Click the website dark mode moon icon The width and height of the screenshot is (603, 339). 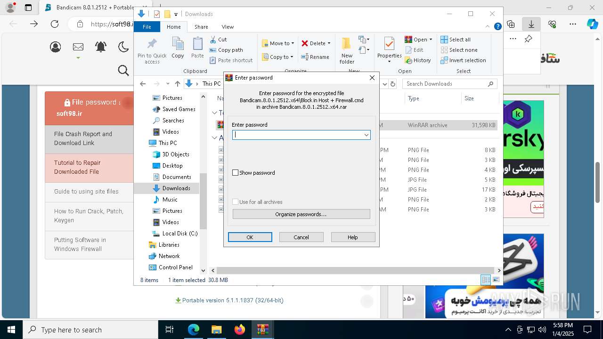(123, 47)
